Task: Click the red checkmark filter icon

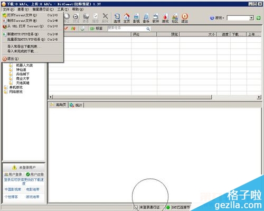Action: click(66, 29)
